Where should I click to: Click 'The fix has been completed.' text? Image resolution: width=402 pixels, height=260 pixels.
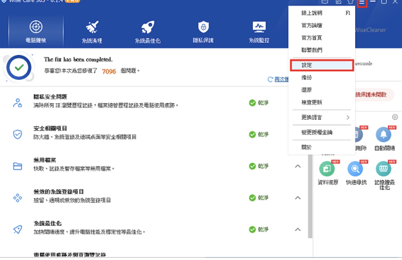point(78,60)
